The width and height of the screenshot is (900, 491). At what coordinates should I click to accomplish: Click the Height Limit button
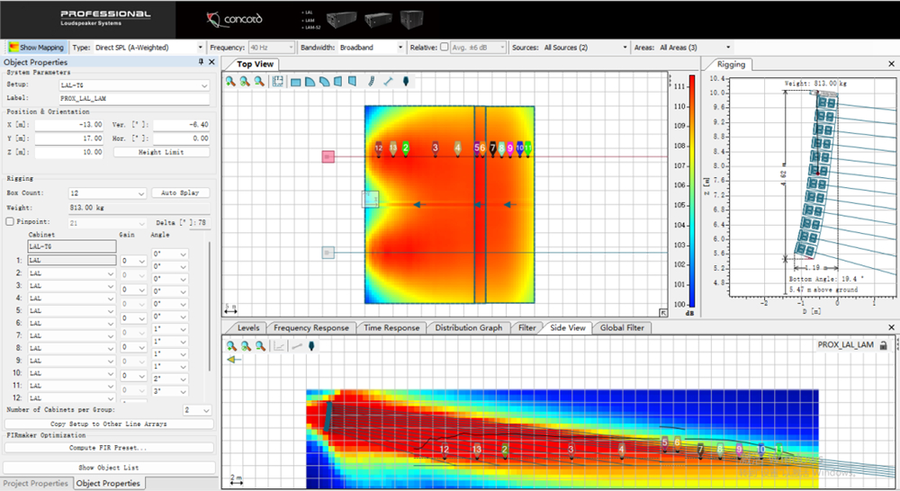[x=161, y=152]
